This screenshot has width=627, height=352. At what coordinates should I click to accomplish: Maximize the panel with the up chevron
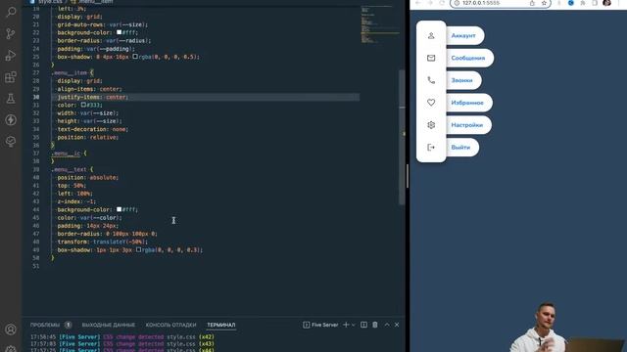point(387,325)
